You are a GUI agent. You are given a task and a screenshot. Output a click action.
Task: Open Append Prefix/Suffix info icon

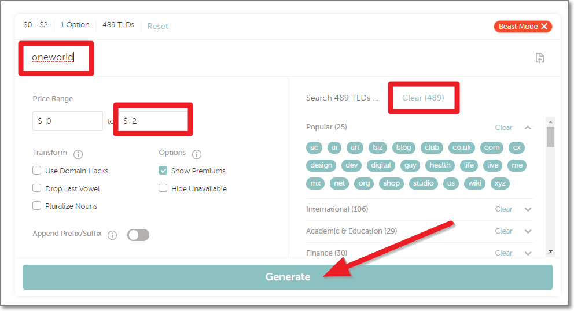(112, 235)
